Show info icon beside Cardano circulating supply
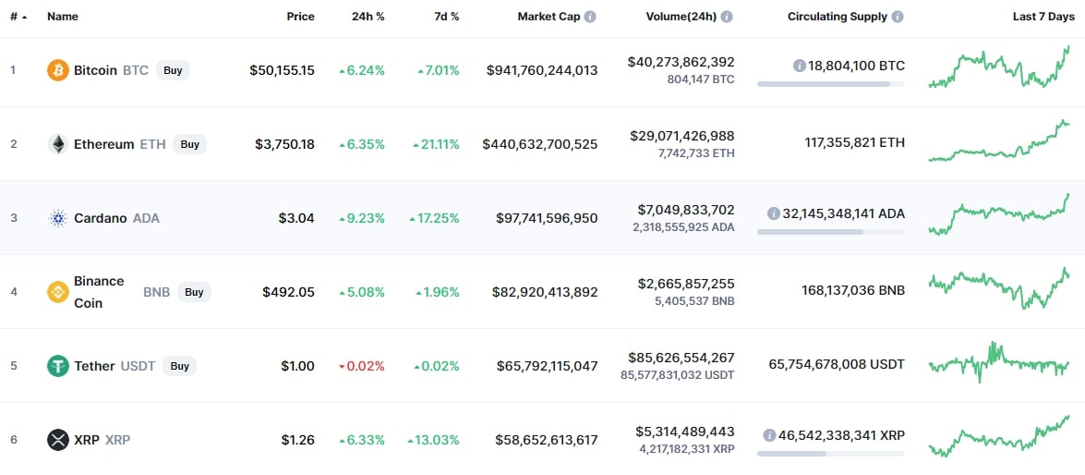This screenshot has width=1085, height=475. click(x=774, y=213)
